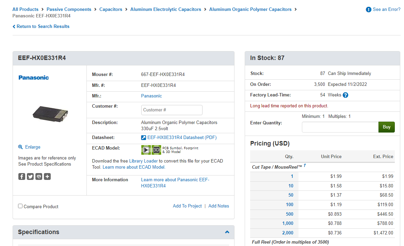404x246 pixels.
Task: Click the $0.736 unit price cell
Action: point(335,233)
